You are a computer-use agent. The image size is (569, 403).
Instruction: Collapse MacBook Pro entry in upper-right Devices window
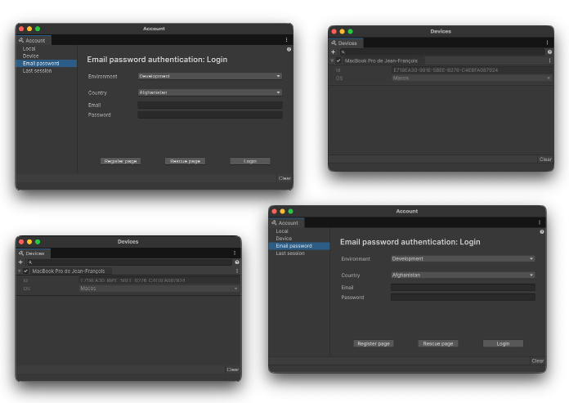(x=332, y=60)
